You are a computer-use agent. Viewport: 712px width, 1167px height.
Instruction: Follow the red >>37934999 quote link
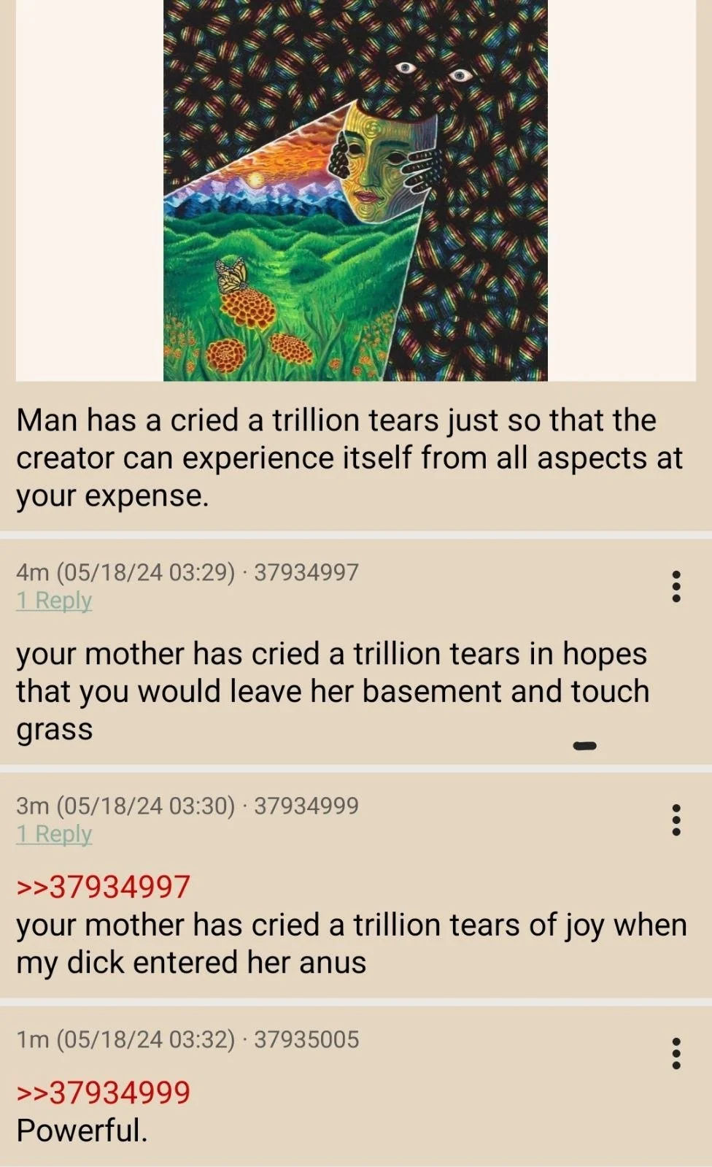click(x=103, y=1092)
